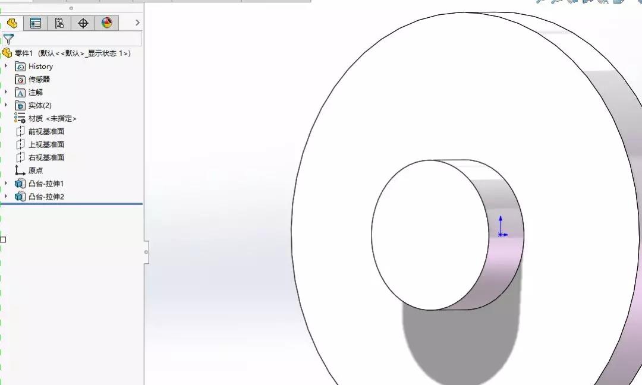Screen dimensions: 642x385
Task: Click the 凸台-拉伸2 label
Action: 46,197
